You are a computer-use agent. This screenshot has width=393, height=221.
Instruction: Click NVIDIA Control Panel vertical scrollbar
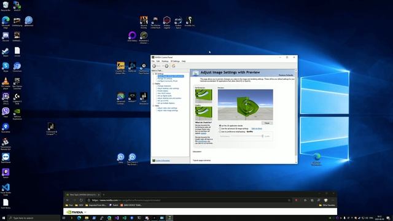[296, 117]
